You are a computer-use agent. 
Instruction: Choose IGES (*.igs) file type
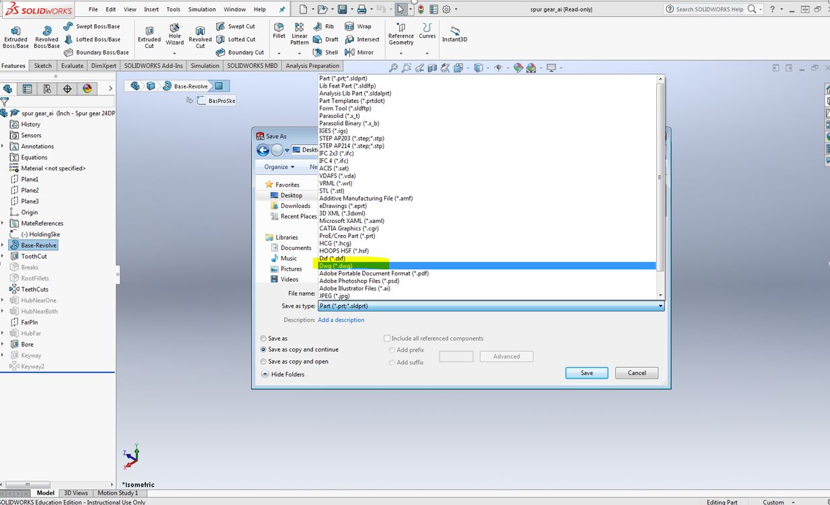[x=487, y=131]
